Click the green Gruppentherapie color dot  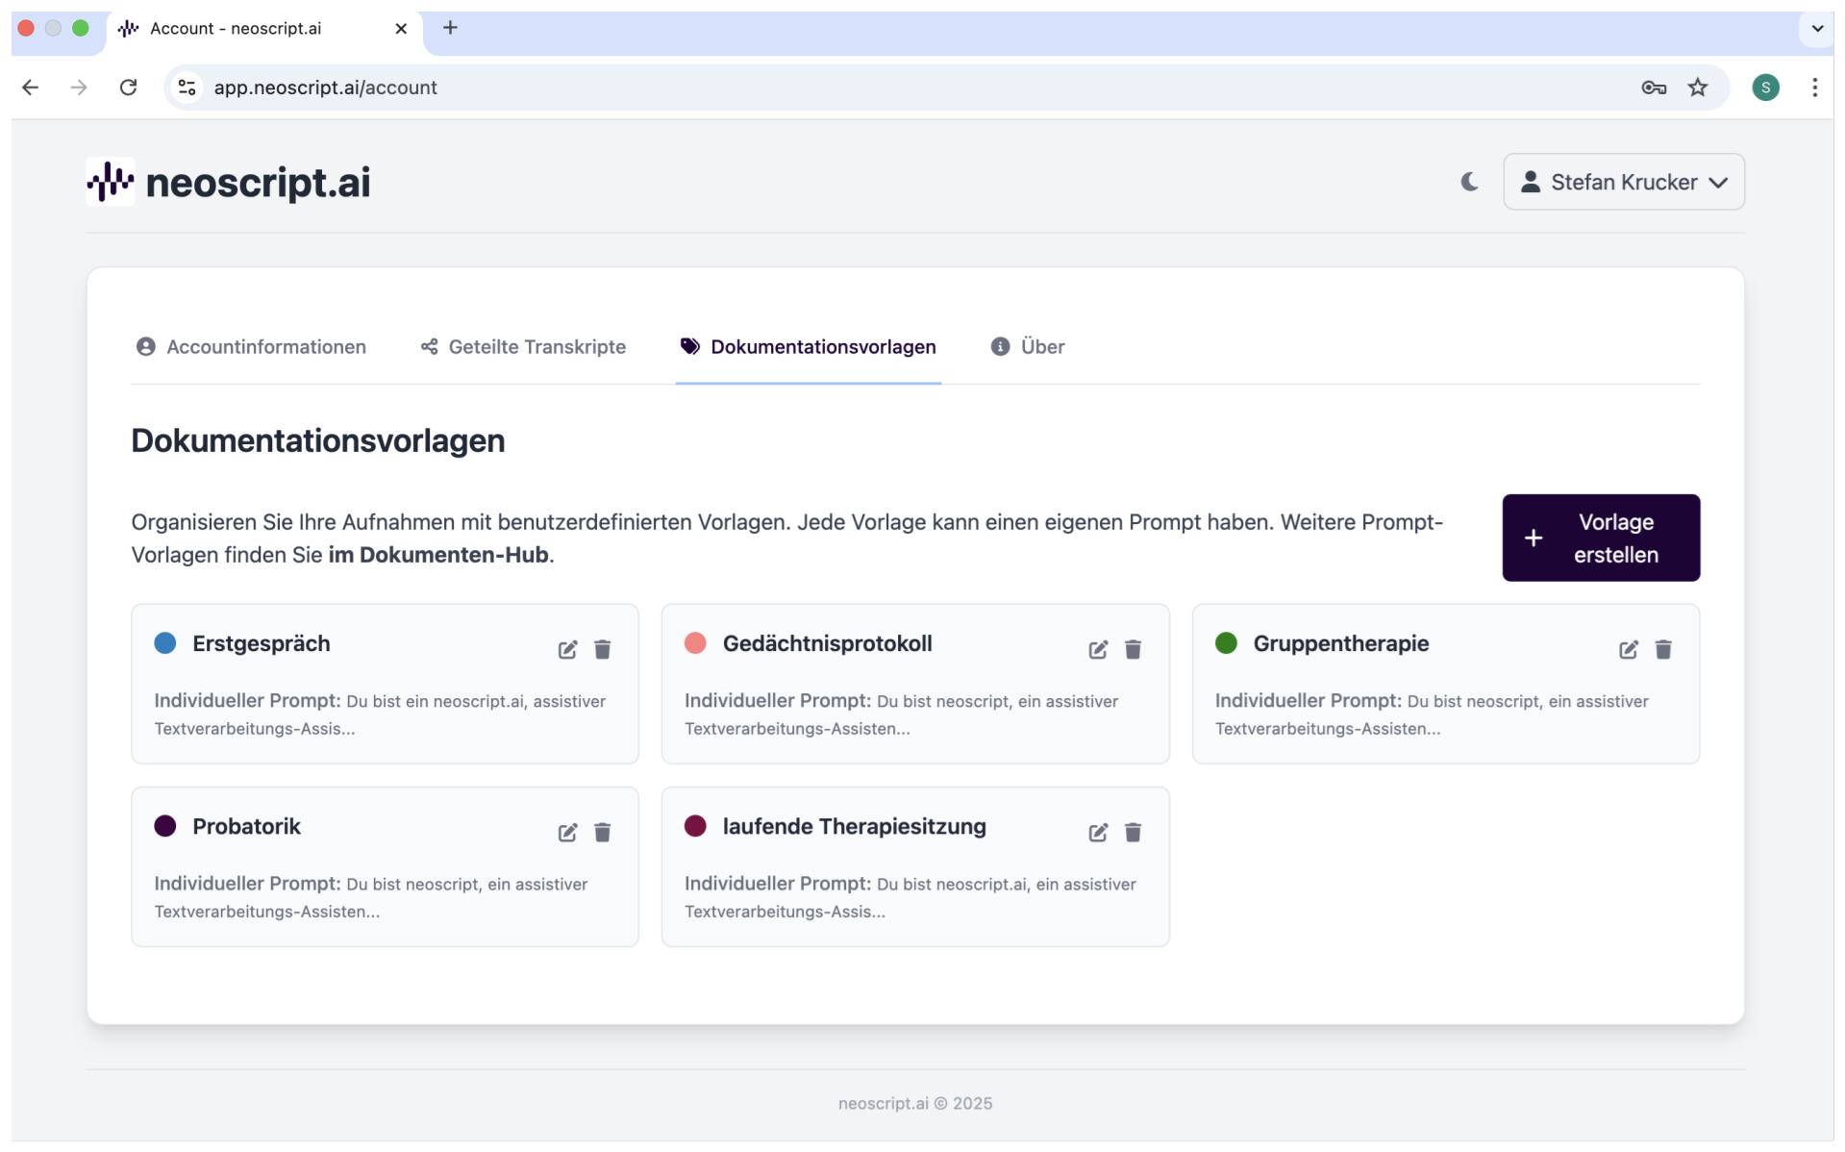[1226, 643]
